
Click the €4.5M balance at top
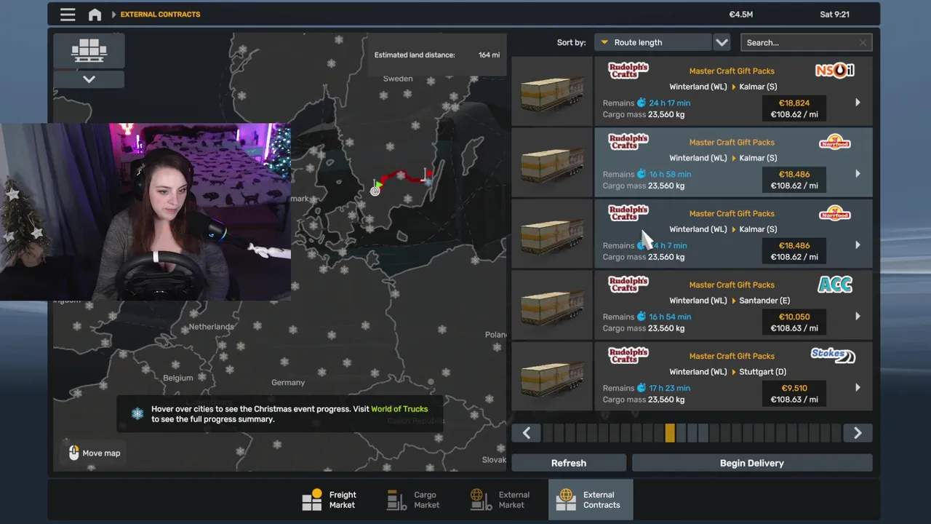(741, 15)
